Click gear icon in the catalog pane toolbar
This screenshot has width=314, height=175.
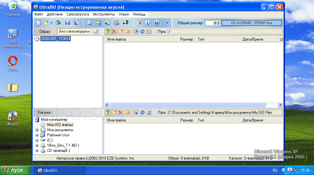click(x=142, y=112)
